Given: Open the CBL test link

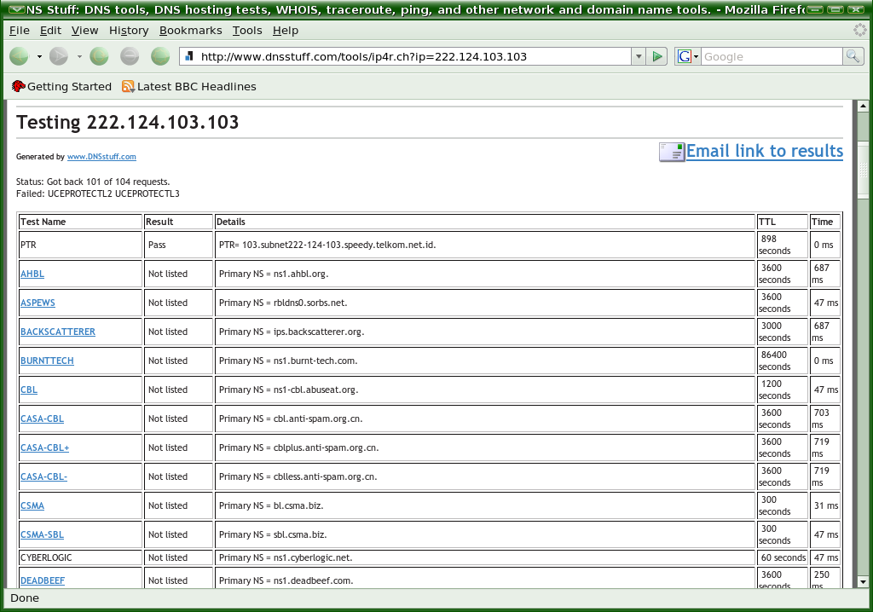Looking at the screenshot, I should point(29,390).
